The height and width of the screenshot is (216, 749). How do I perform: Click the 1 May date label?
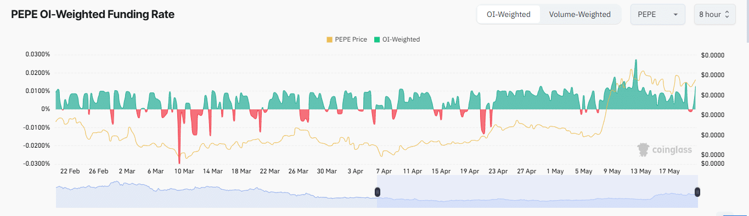click(555, 171)
